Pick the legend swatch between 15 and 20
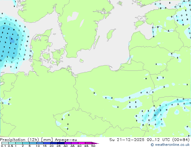Viewport: 191px width, 147px height. click(47, 143)
